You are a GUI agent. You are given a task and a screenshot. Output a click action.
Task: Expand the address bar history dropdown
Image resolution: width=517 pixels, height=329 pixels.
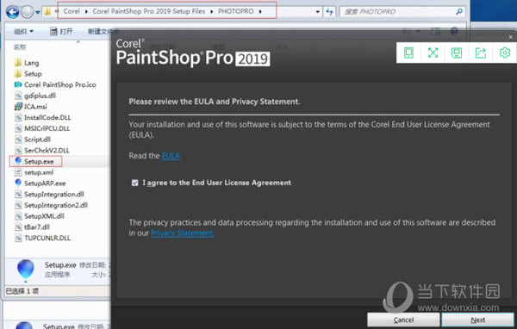(317, 12)
